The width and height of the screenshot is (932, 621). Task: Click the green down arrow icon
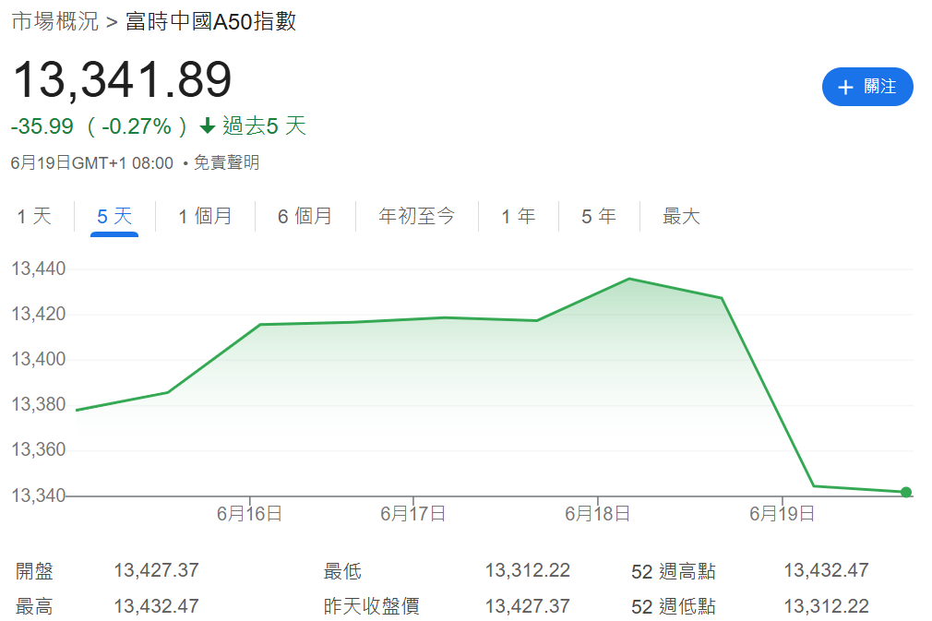pos(207,126)
